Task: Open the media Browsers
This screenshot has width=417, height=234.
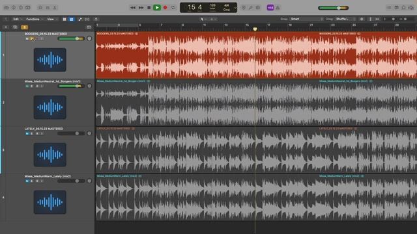Action: (x=411, y=8)
